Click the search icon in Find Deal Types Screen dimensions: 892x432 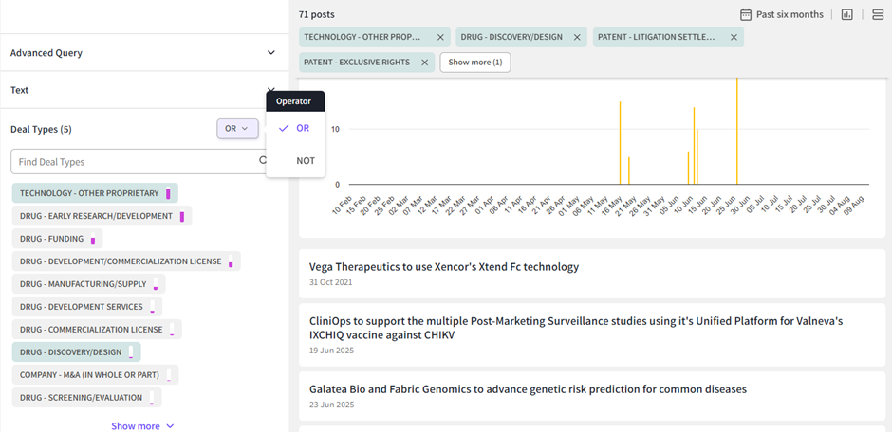coord(263,162)
